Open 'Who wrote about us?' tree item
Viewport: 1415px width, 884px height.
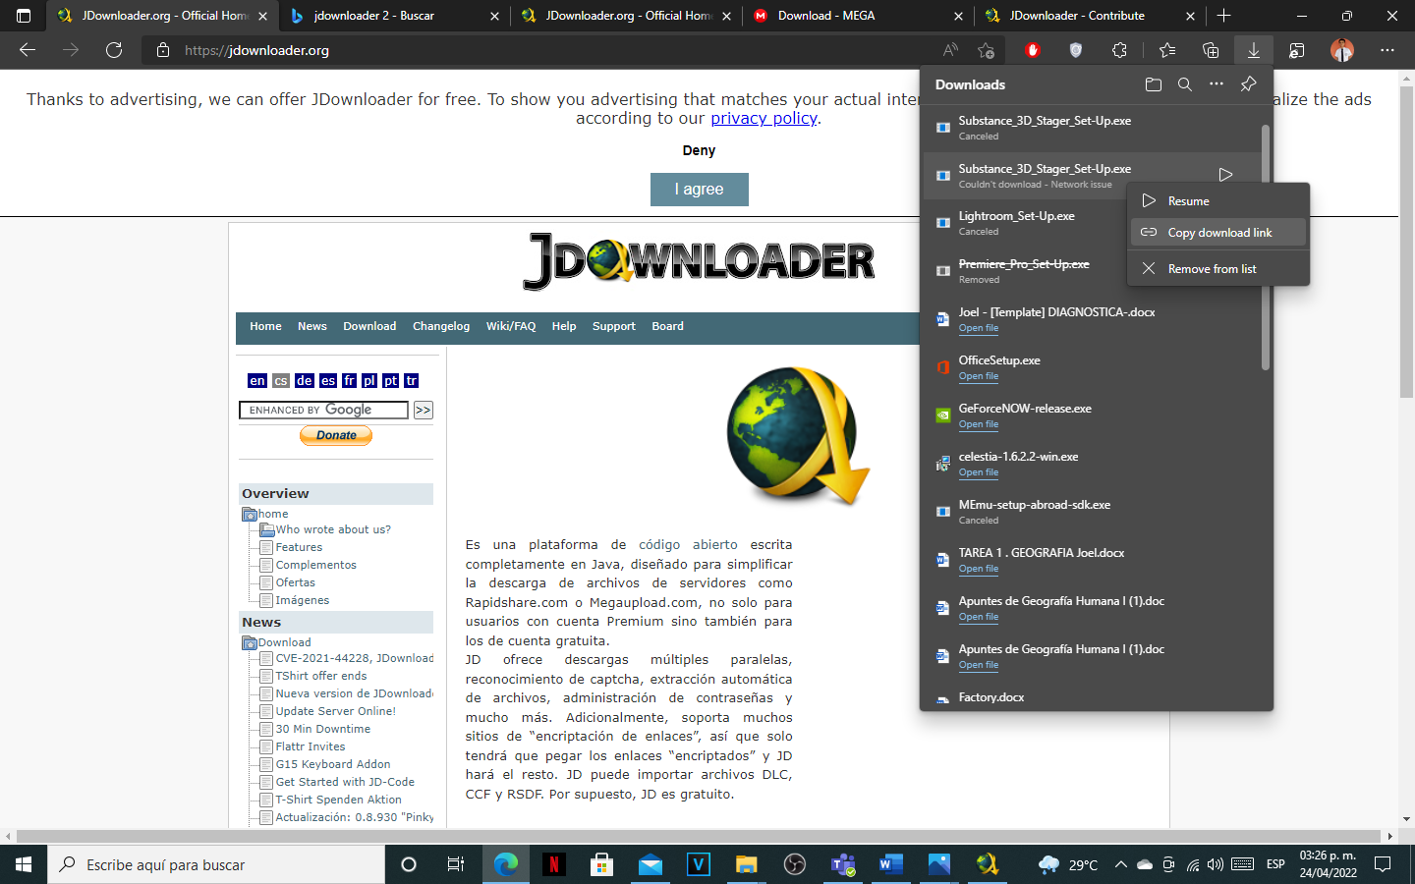coord(333,529)
